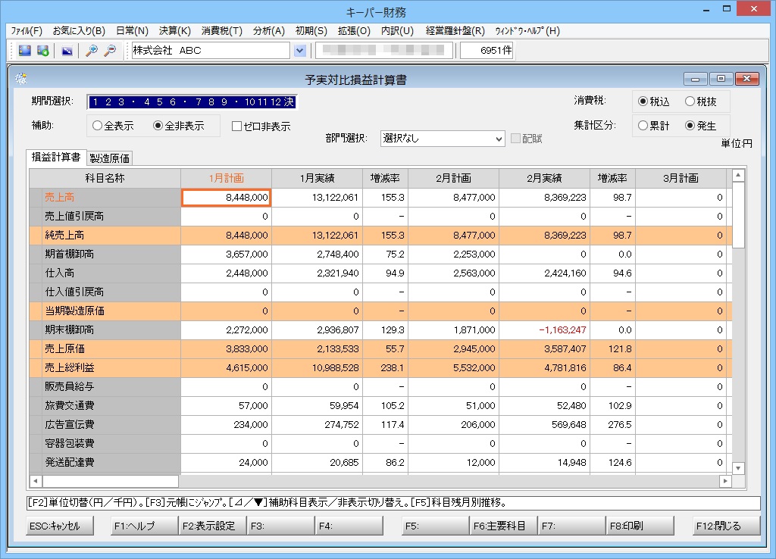Open the 経営羅針盤(R) menu
Screen dimensions: 776x559
click(x=455, y=30)
